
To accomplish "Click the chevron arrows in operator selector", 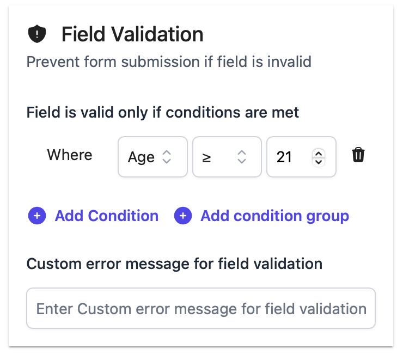I will point(242,157).
